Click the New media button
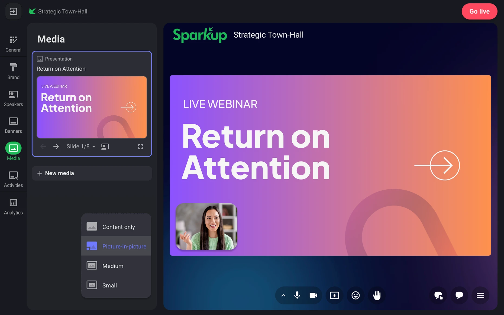 [92, 173]
